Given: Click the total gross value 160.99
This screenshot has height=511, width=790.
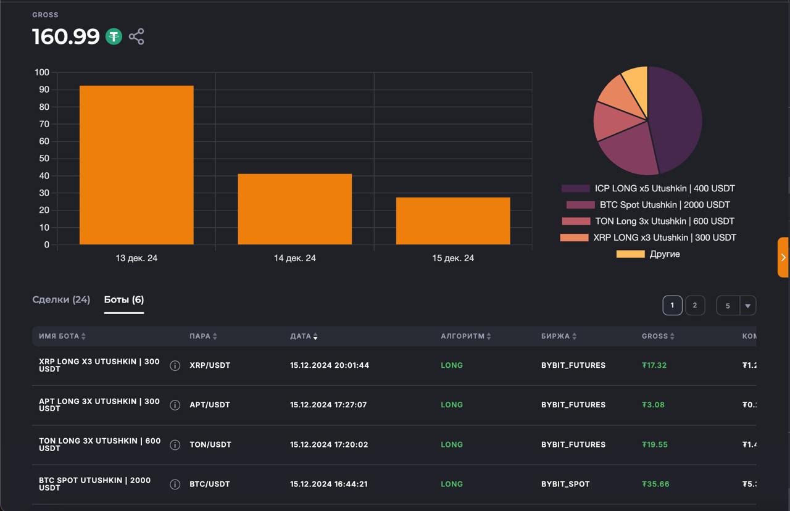Looking at the screenshot, I should click(66, 36).
